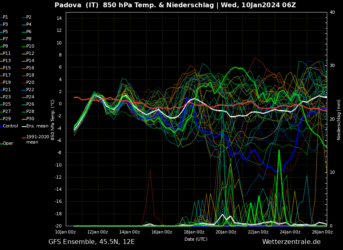Click the P23 legend entry
The width and height of the screenshot is (343, 250).
6,97
